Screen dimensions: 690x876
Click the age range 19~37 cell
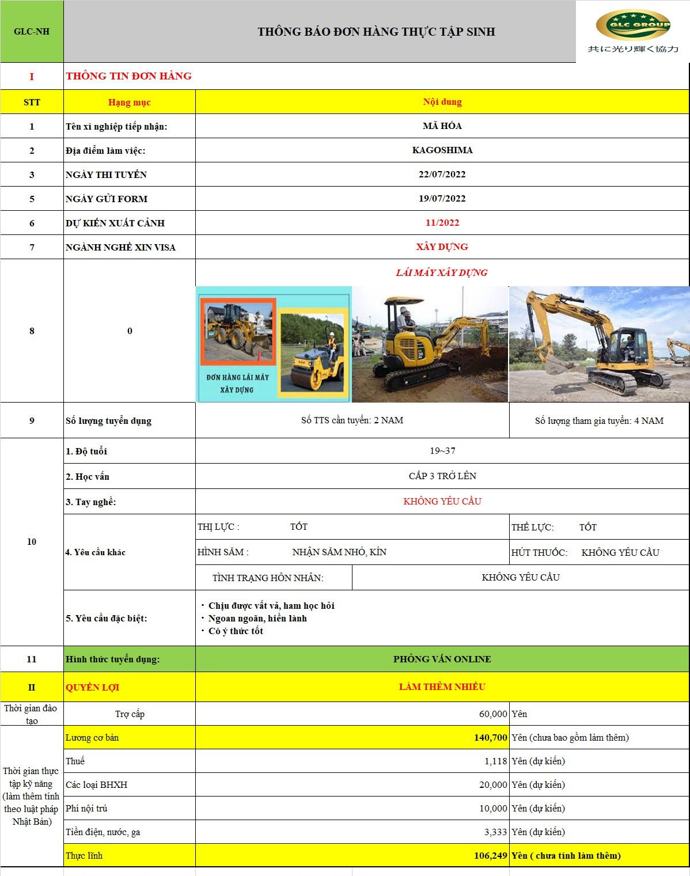coord(442,451)
